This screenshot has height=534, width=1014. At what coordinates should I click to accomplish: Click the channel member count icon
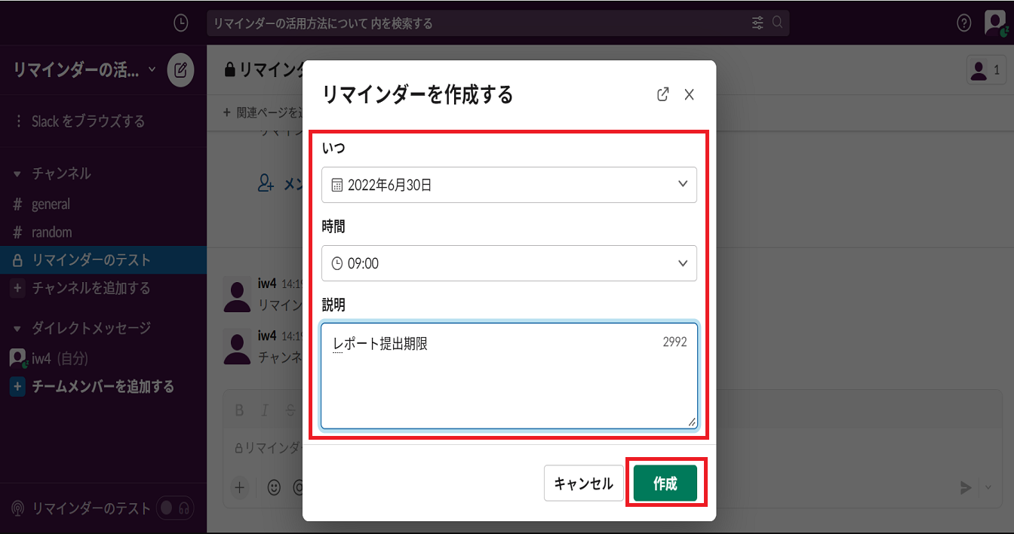(986, 71)
